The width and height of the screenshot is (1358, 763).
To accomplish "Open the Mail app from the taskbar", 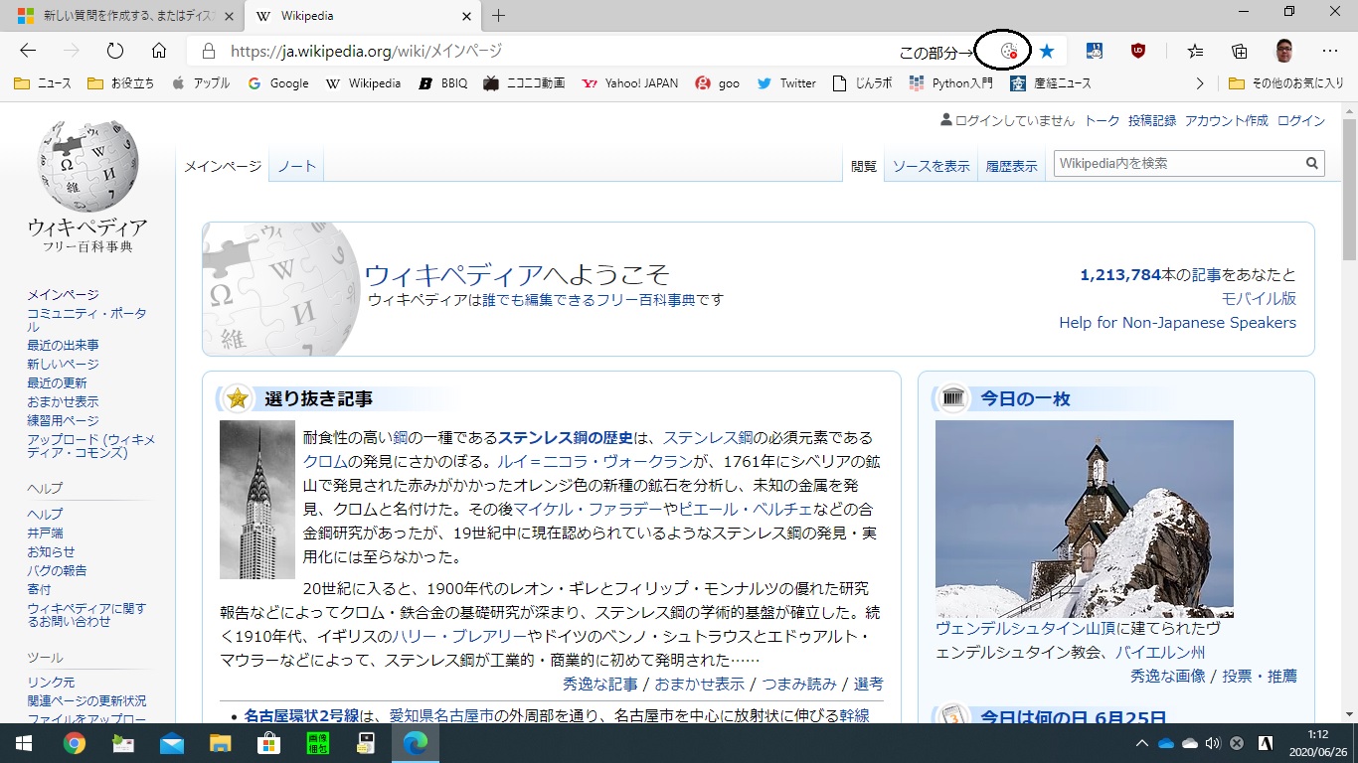I will pyautogui.click(x=171, y=743).
